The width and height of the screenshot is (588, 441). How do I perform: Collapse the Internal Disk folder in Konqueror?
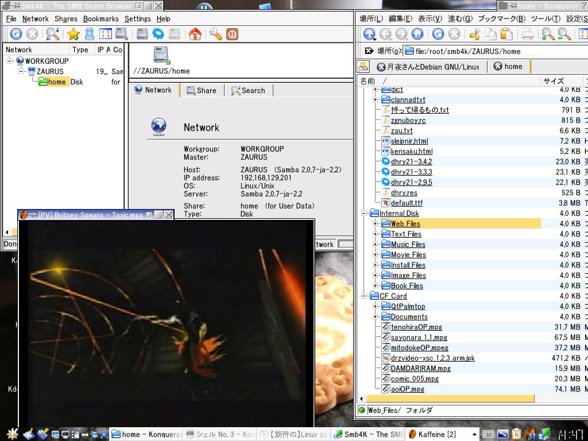[x=363, y=213]
